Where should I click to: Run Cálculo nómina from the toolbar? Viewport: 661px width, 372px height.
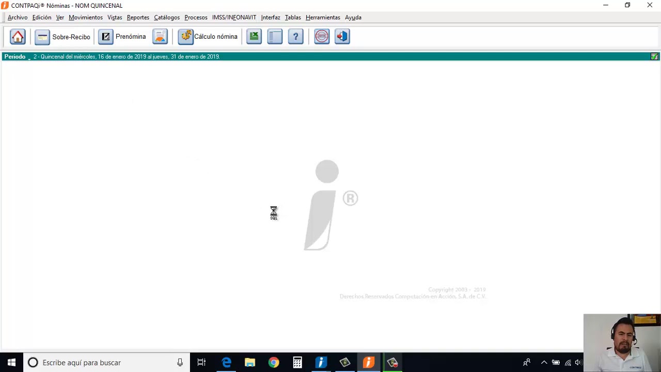click(208, 37)
